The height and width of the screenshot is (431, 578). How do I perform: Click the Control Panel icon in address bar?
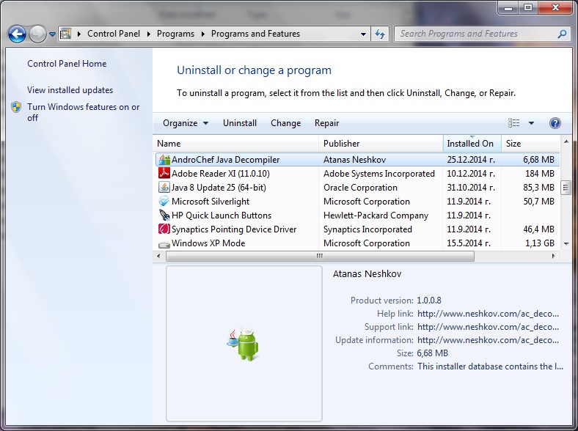click(65, 34)
